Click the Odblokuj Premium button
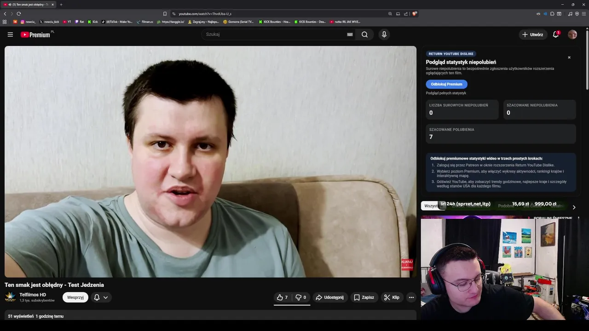The width and height of the screenshot is (589, 331). point(446,84)
